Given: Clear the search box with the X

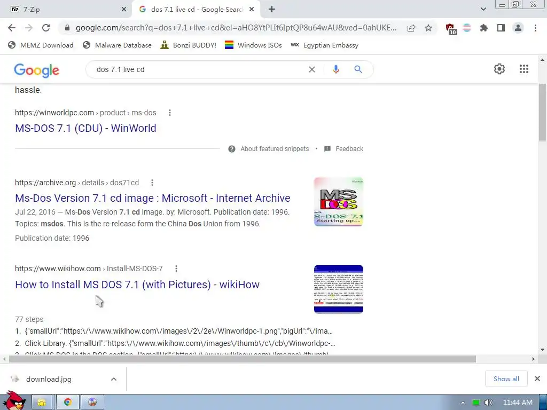Looking at the screenshot, I should (x=312, y=70).
